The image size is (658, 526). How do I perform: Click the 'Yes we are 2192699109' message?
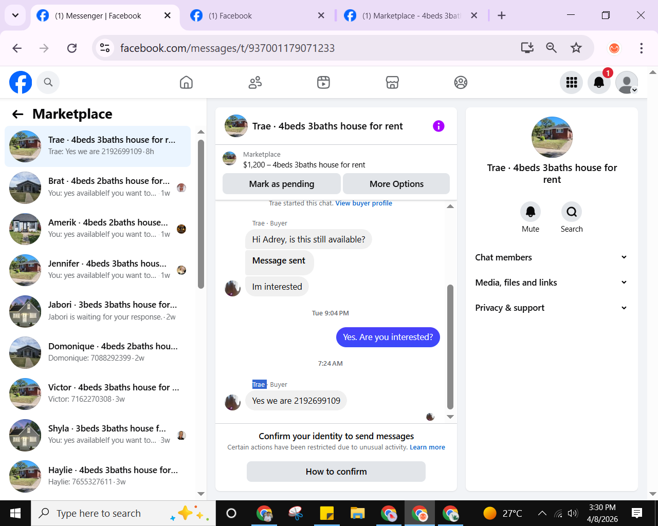tap(296, 401)
